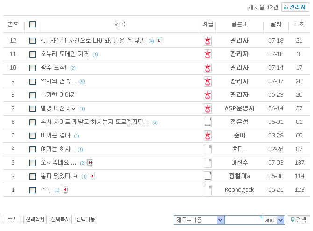Open the and operator dropdown
The image size is (313, 231).
pos(274,220)
